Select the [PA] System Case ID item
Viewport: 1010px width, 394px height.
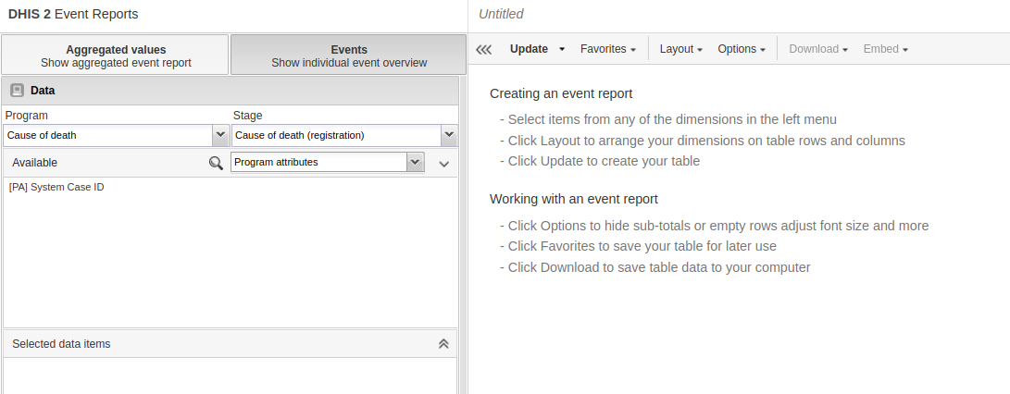click(56, 187)
